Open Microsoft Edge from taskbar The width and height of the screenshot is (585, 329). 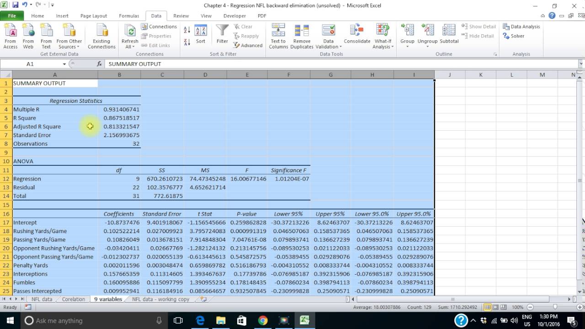click(x=200, y=320)
